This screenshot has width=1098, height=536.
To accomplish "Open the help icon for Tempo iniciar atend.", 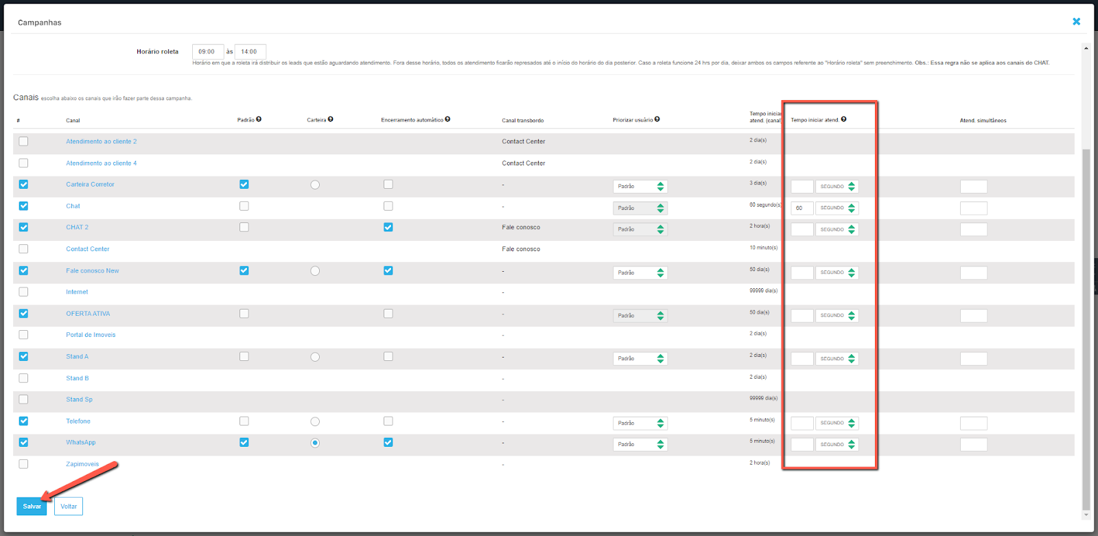I will tap(843, 119).
